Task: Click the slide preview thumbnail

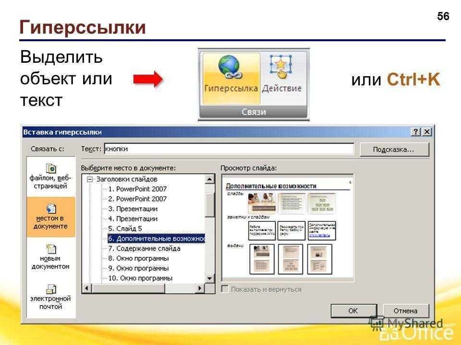Action: (x=288, y=228)
